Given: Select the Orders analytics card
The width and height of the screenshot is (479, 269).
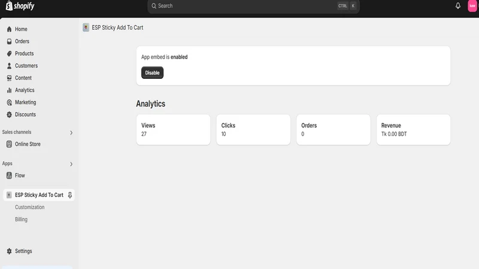Looking at the screenshot, I should 334,130.
